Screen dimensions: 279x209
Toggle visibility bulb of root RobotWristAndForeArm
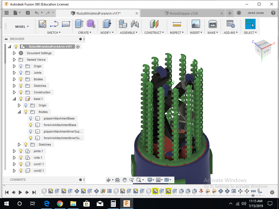click(16, 47)
